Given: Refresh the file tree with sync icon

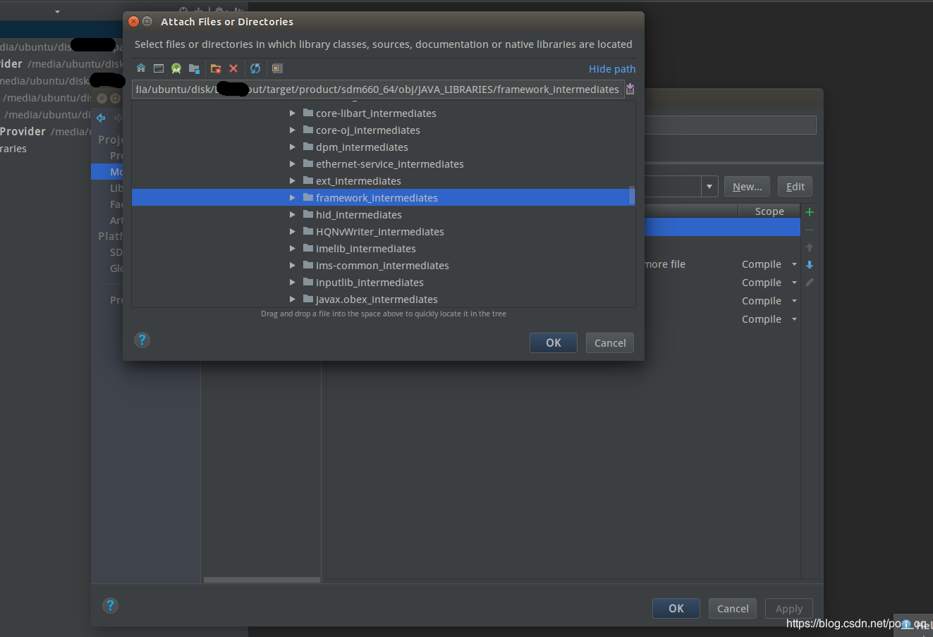Looking at the screenshot, I should point(255,68).
